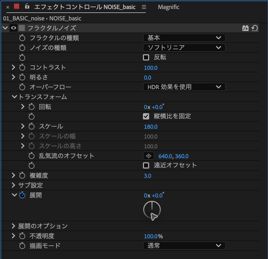Click the 展開 rotation dial
The image size is (268, 259).
tap(152, 210)
